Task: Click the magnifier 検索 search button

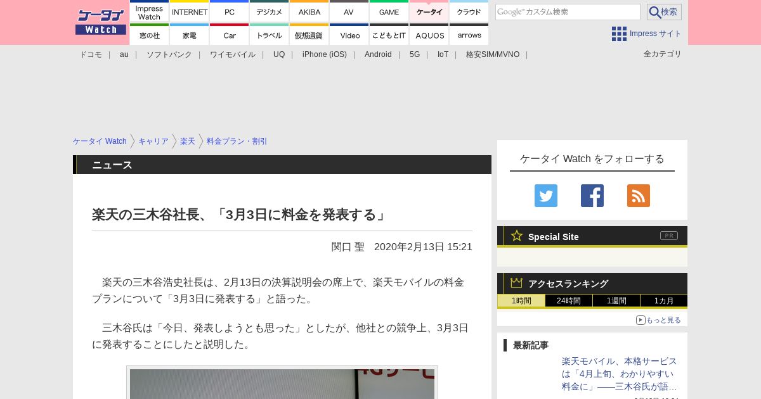Action: (664, 12)
